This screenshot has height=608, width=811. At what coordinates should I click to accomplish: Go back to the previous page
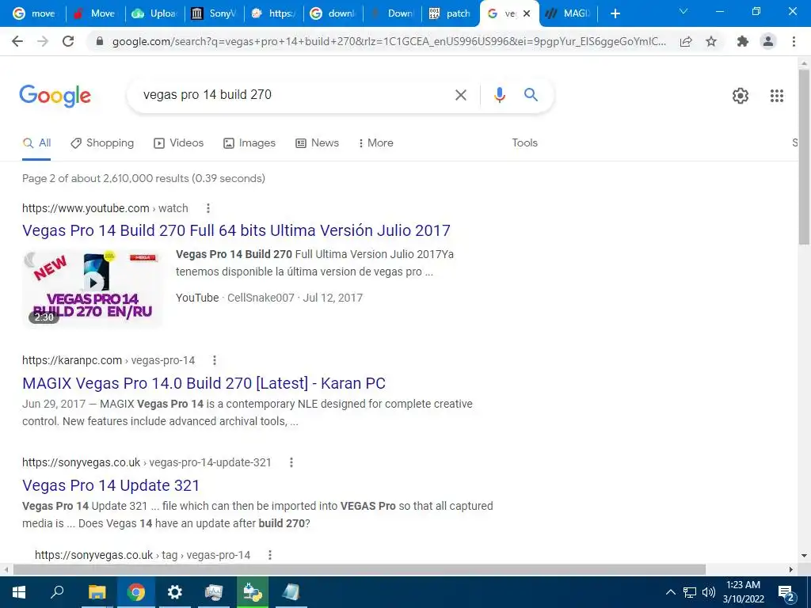pyautogui.click(x=17, y=41)
